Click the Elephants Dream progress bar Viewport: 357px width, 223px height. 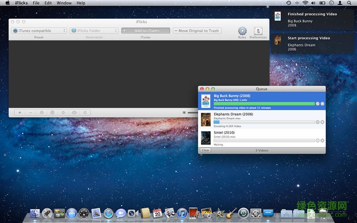264,122
